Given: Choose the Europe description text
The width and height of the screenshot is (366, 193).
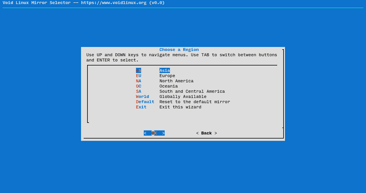Looking at the screenshot, I should (167, 76).
